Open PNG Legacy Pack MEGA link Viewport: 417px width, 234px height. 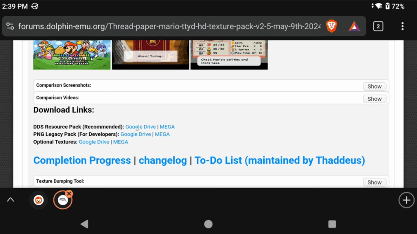click(162, 134)
